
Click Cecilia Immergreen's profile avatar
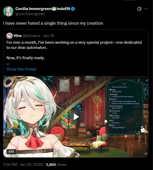pos(8,11)
